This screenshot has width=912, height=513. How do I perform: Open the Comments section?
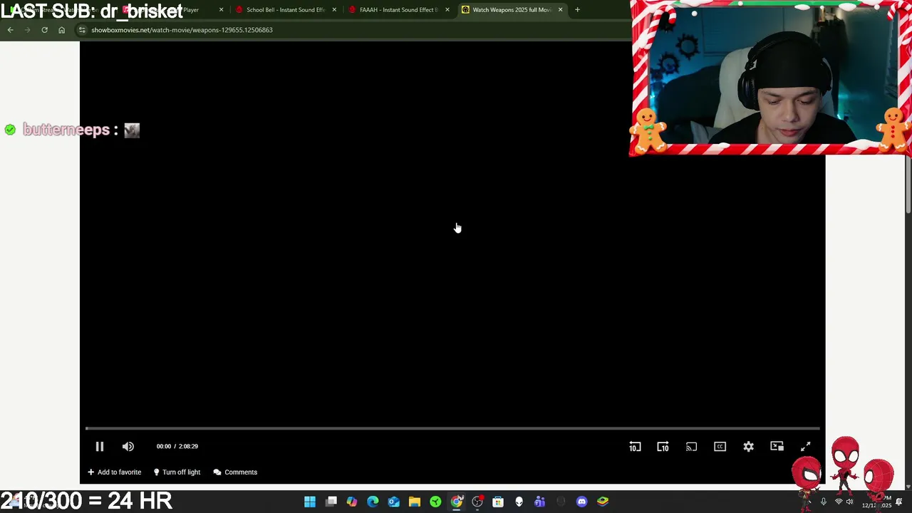[235, 472]
